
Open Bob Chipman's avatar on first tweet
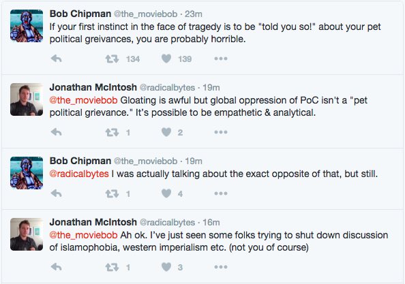[27, 26]
